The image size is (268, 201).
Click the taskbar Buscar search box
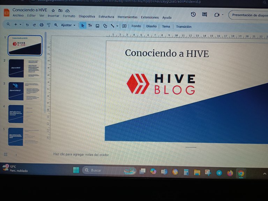tap(109, 170)
